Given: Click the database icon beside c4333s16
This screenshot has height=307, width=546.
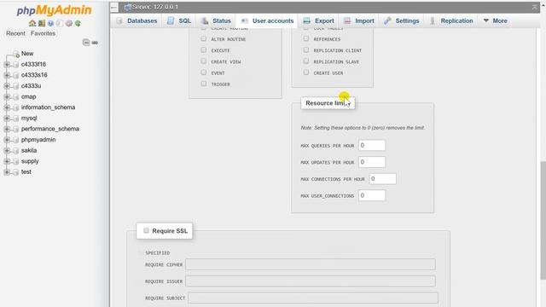Looking at the screenshot, I should tap(15, 76).
